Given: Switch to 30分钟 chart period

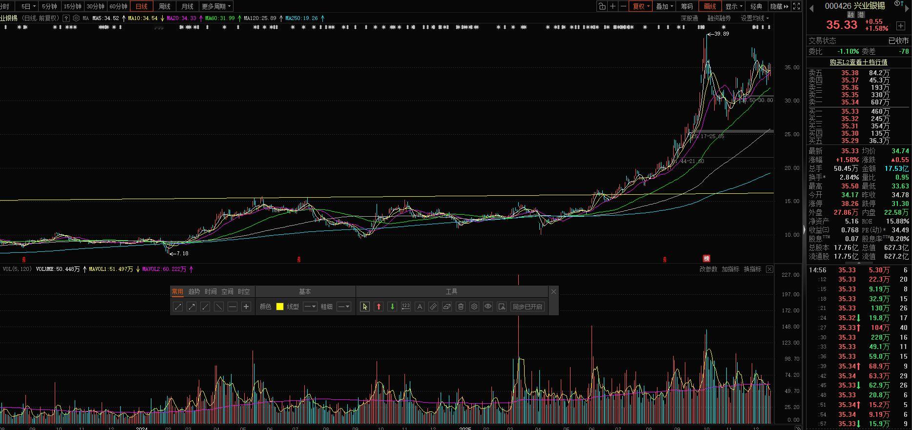Looking at the screenshot, I should tap(95, 6).
